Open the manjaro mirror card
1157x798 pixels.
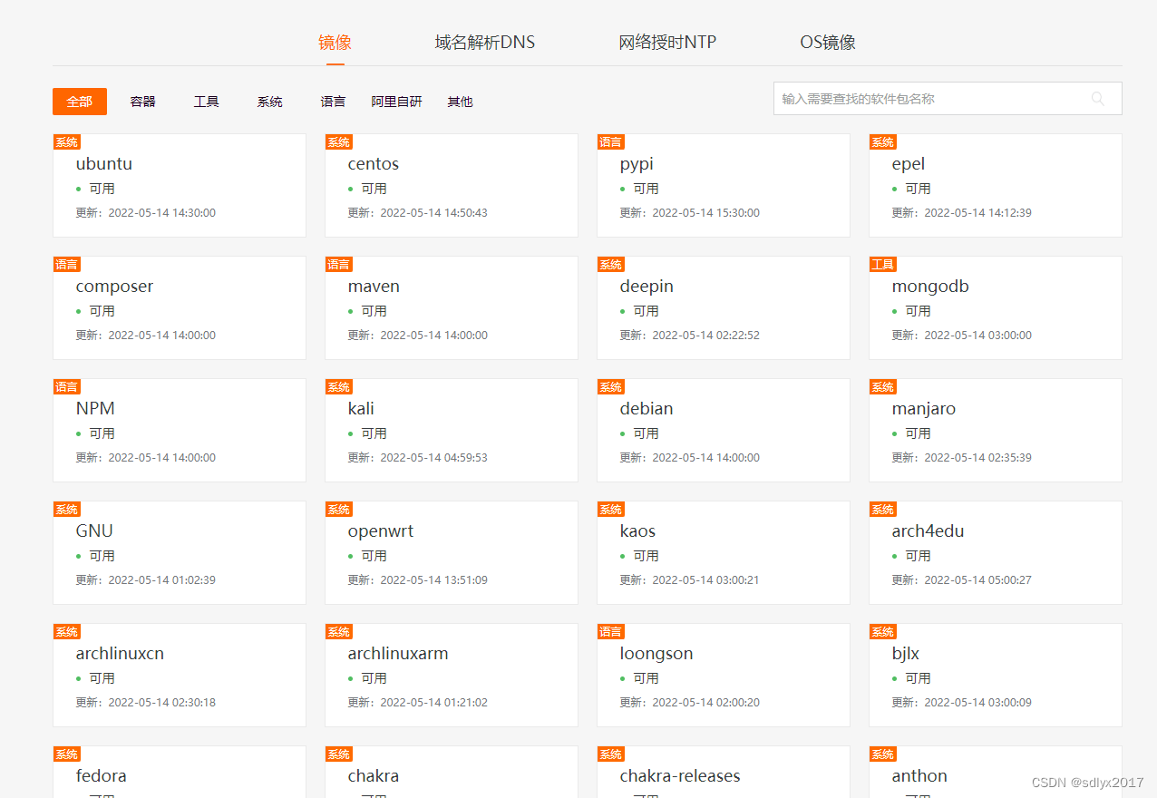point(996,430)
